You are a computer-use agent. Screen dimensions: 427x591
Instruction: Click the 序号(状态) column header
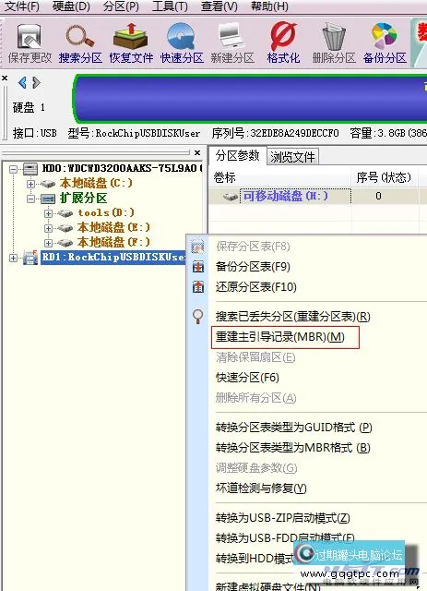384,177
